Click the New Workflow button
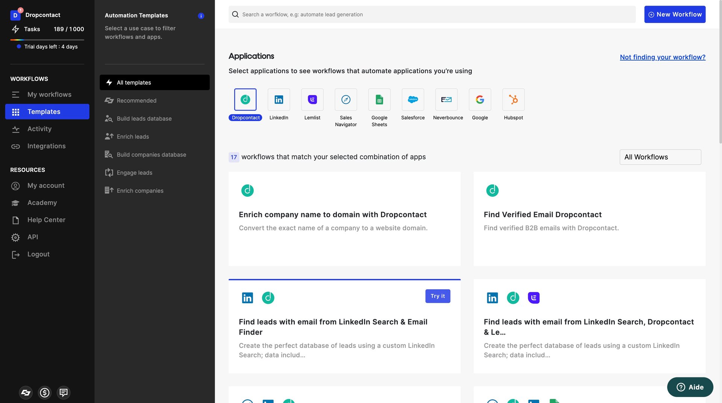 [675, 14]
